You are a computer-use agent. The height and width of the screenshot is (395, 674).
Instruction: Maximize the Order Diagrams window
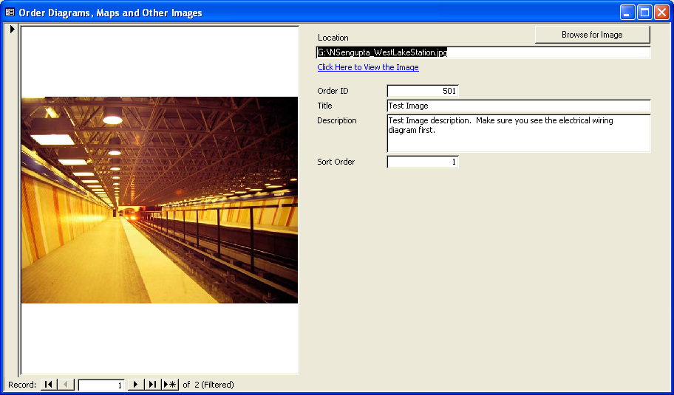644,13
